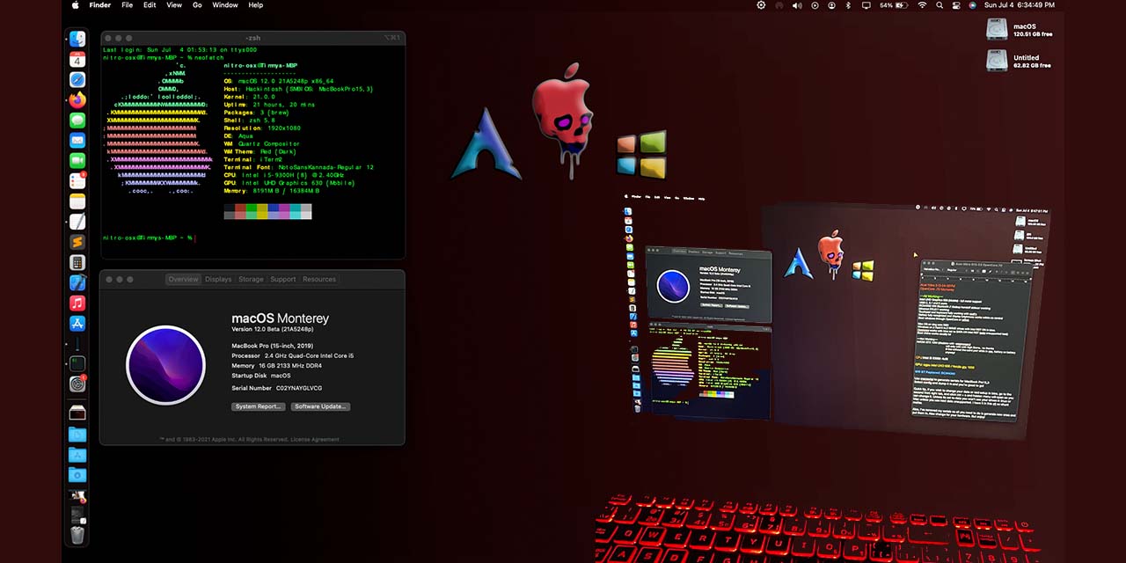Open the Finder menu

pos(100,5)
